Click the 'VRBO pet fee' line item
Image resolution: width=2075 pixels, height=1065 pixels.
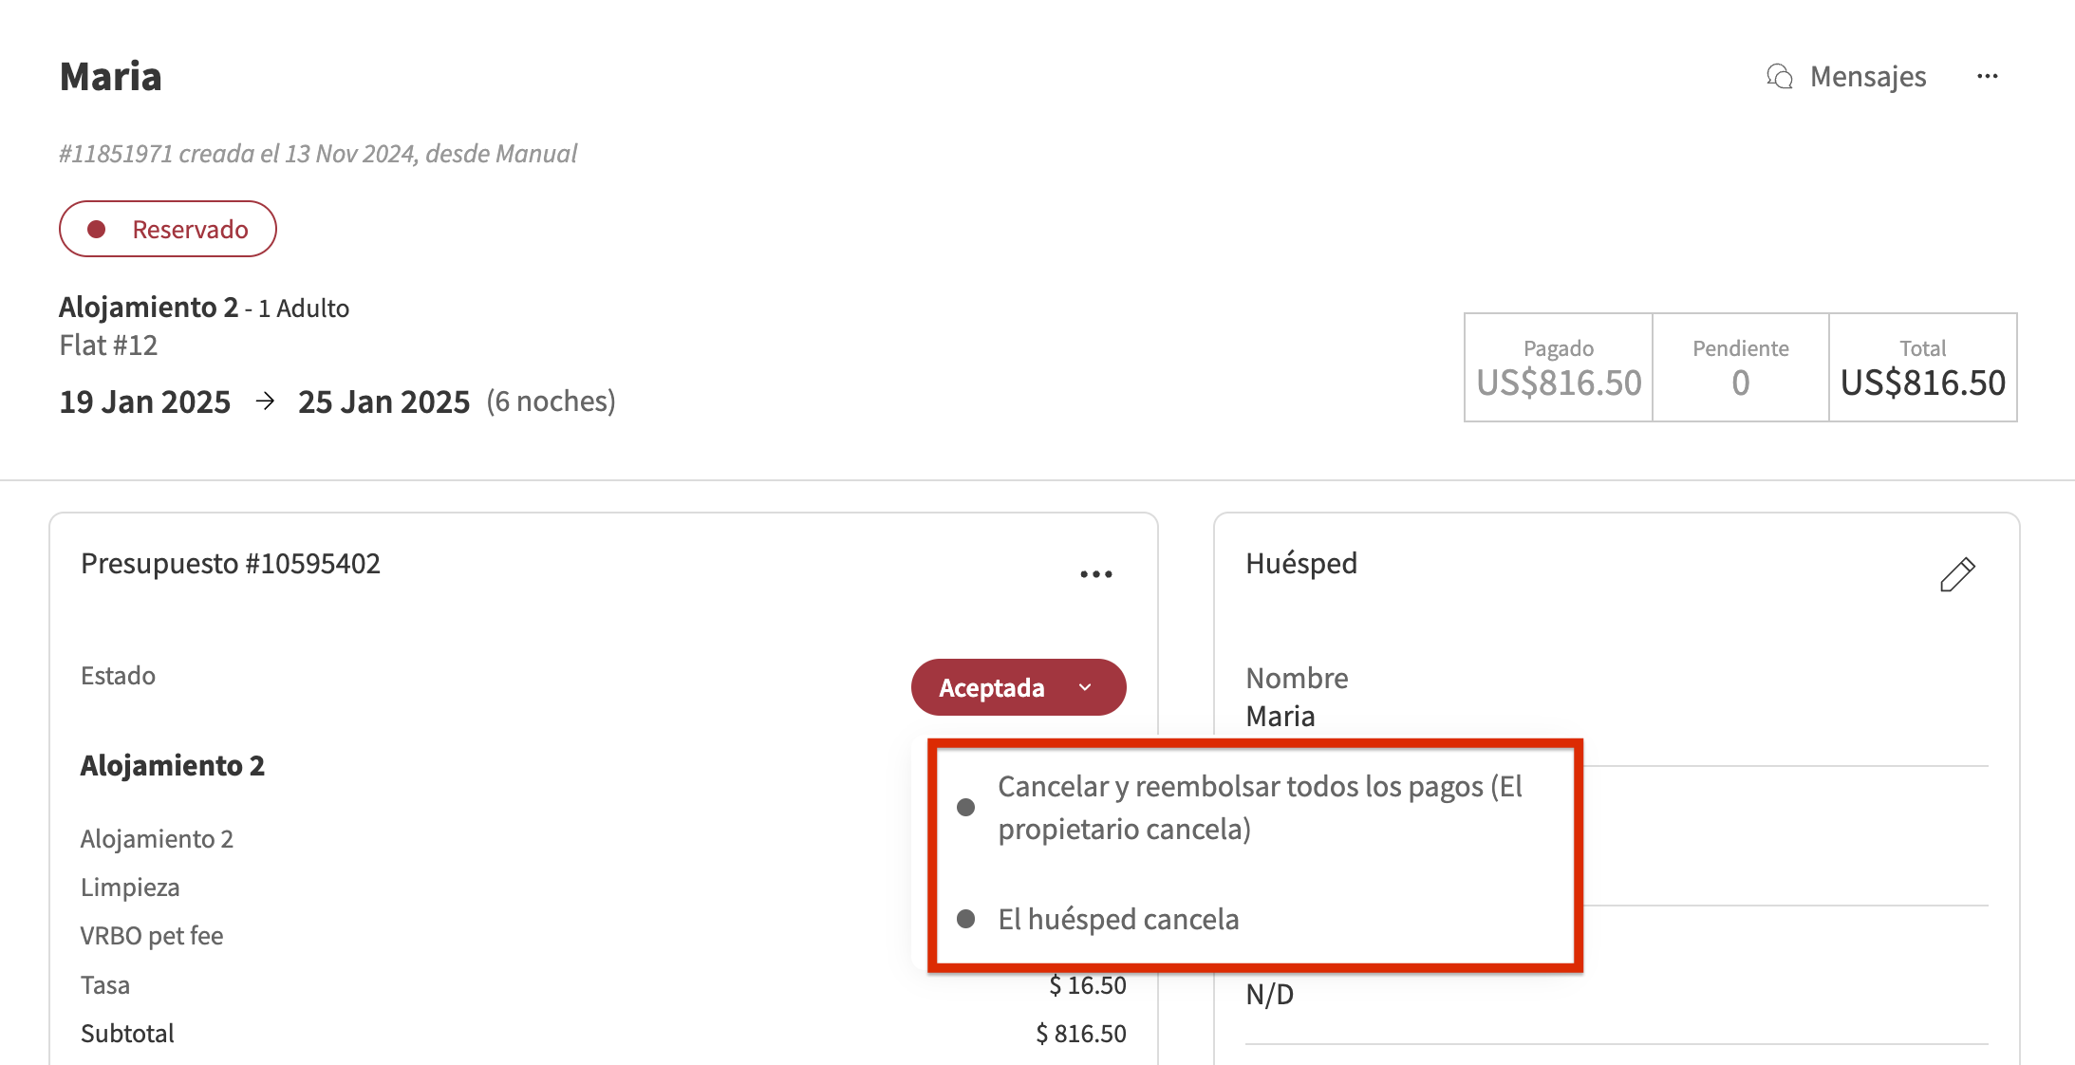click(x=152, y=935)
